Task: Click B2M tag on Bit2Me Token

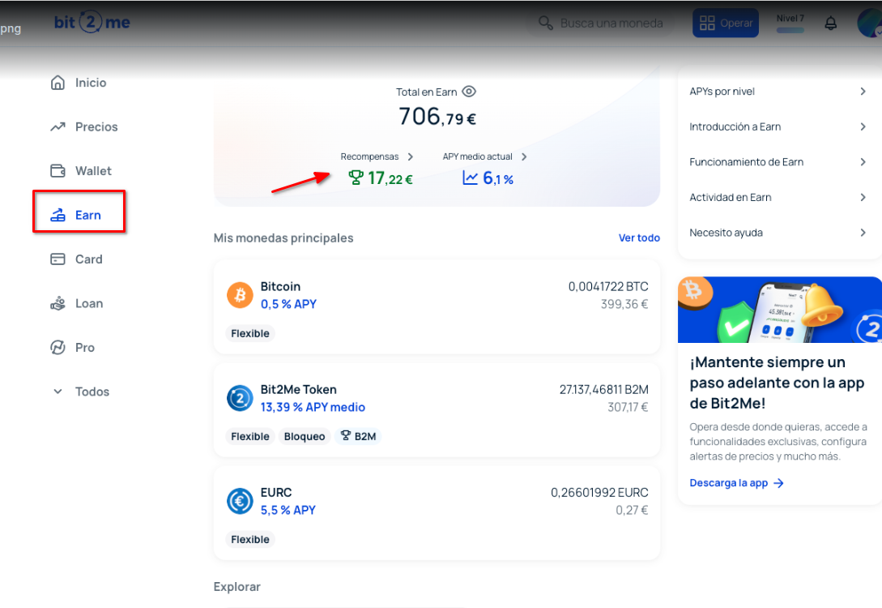Action: click(358, 436)
